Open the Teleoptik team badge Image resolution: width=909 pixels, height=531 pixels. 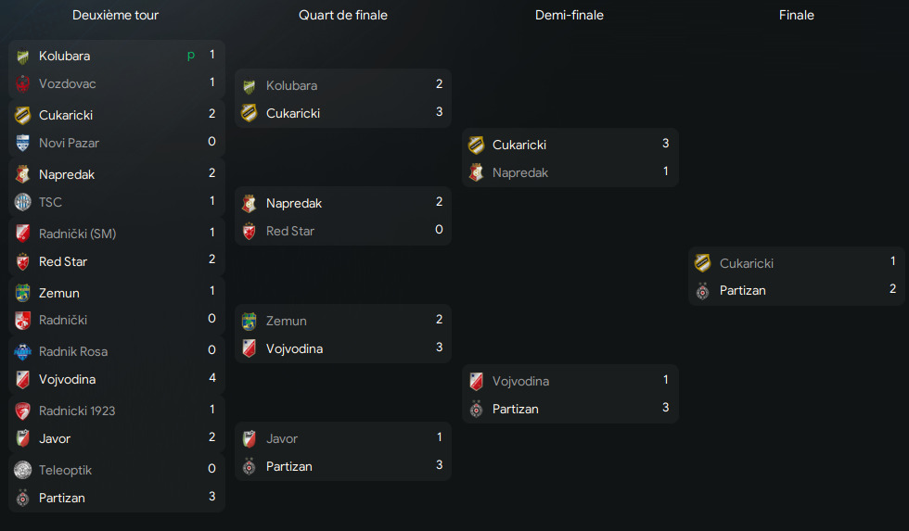23,471
